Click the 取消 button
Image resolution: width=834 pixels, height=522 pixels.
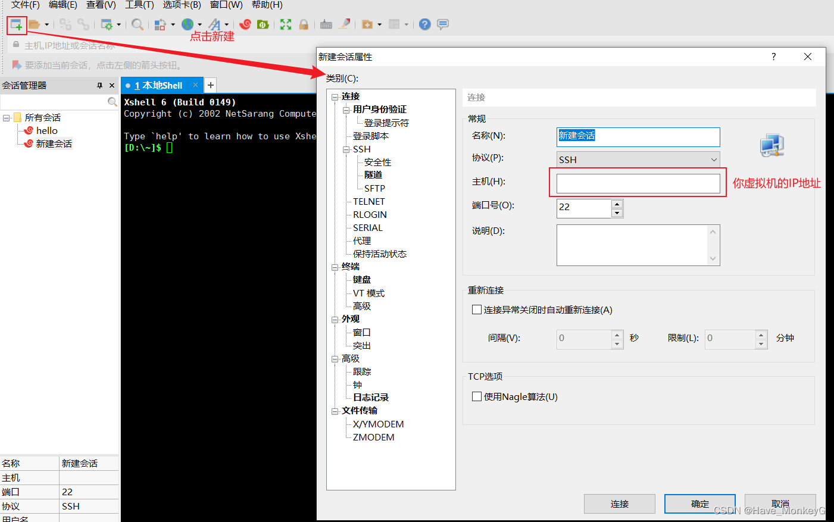click(x=780, y=504)
